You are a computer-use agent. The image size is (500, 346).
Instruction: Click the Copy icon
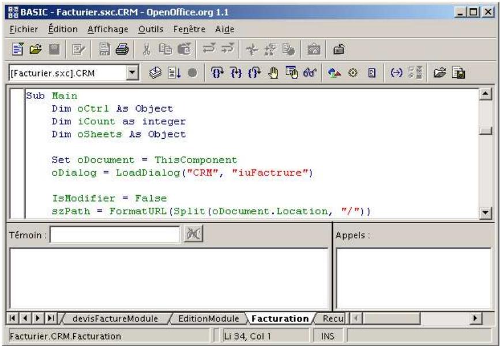point(166,50)
